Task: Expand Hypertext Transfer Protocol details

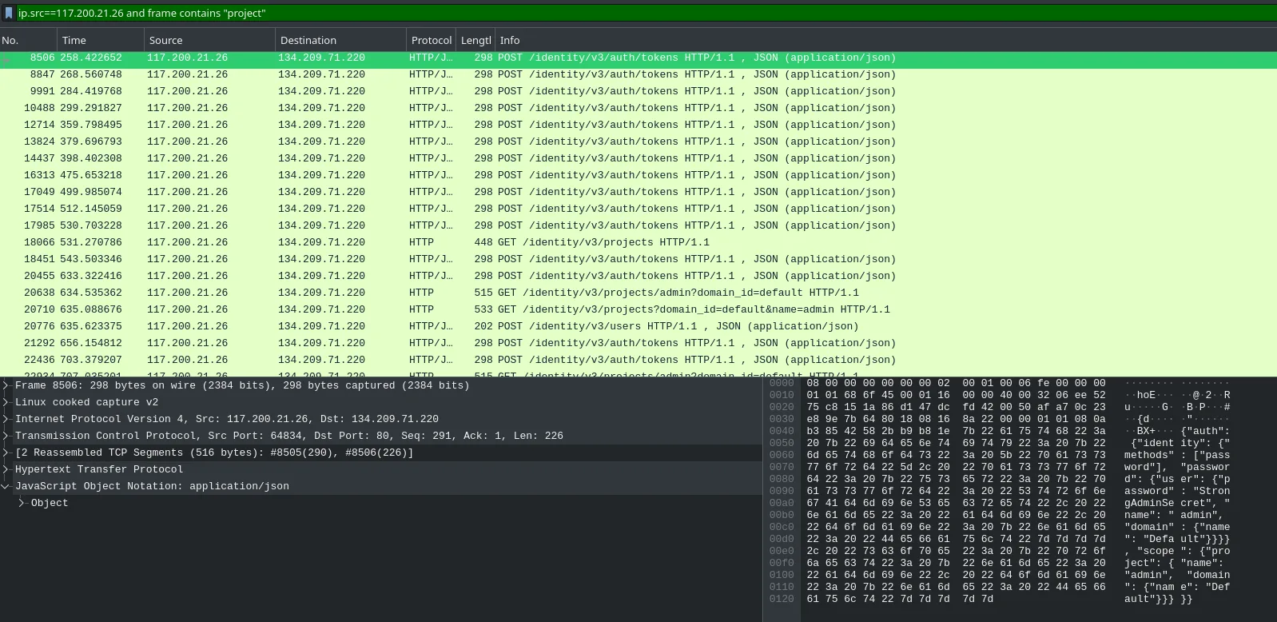Action: click(x=6, y=469)
